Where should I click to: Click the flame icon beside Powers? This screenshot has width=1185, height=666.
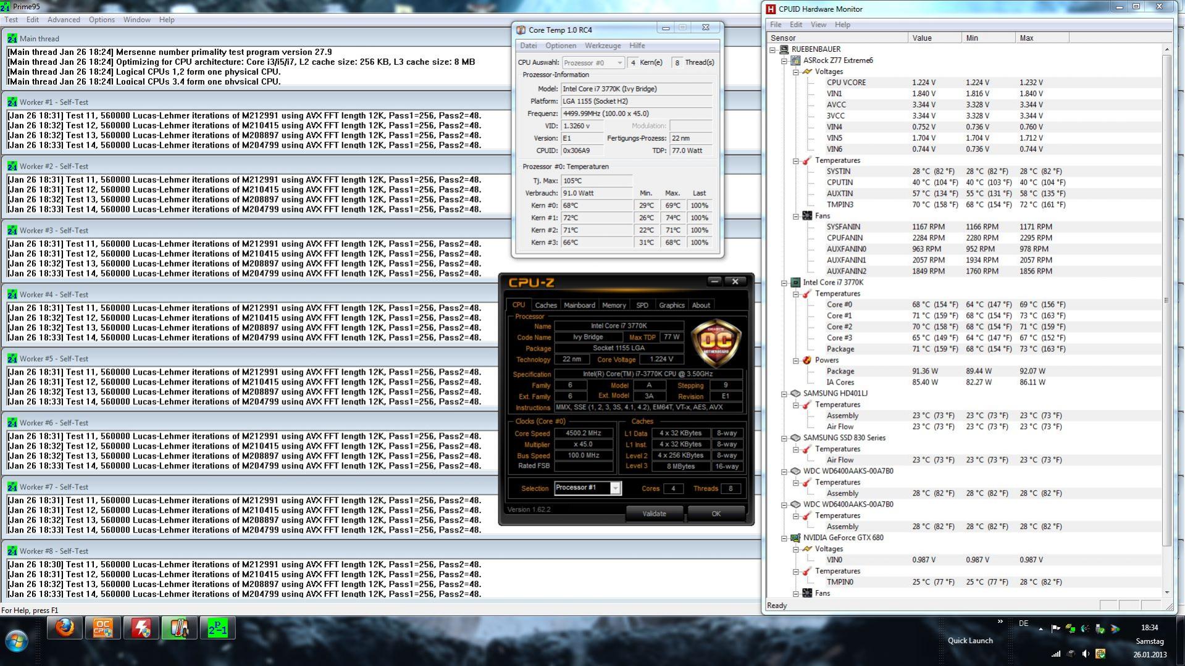tap(807, 360)
